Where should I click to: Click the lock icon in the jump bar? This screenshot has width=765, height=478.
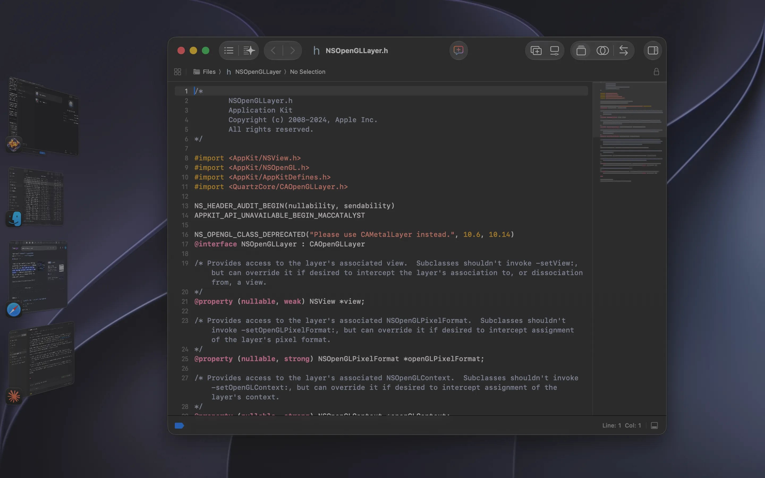(656, 72)
